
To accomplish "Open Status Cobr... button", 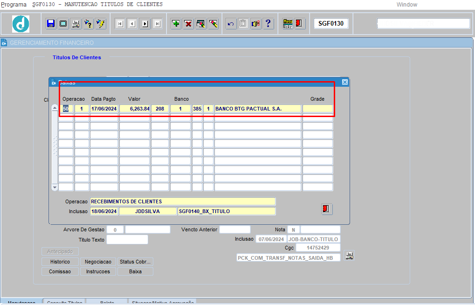I will [x=135, y=262].
